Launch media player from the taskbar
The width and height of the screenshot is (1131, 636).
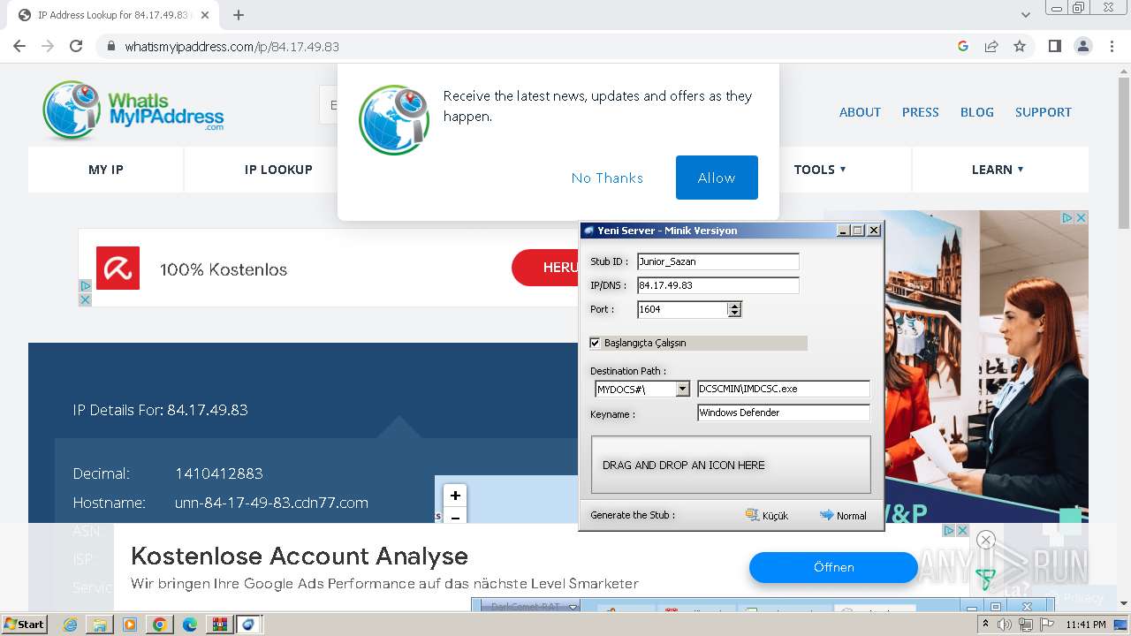130,625
